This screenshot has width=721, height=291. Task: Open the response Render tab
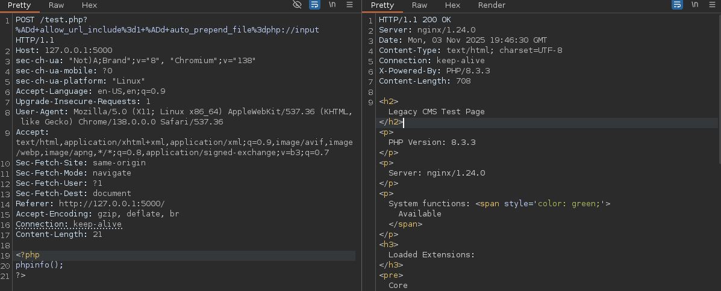point(492,5)
